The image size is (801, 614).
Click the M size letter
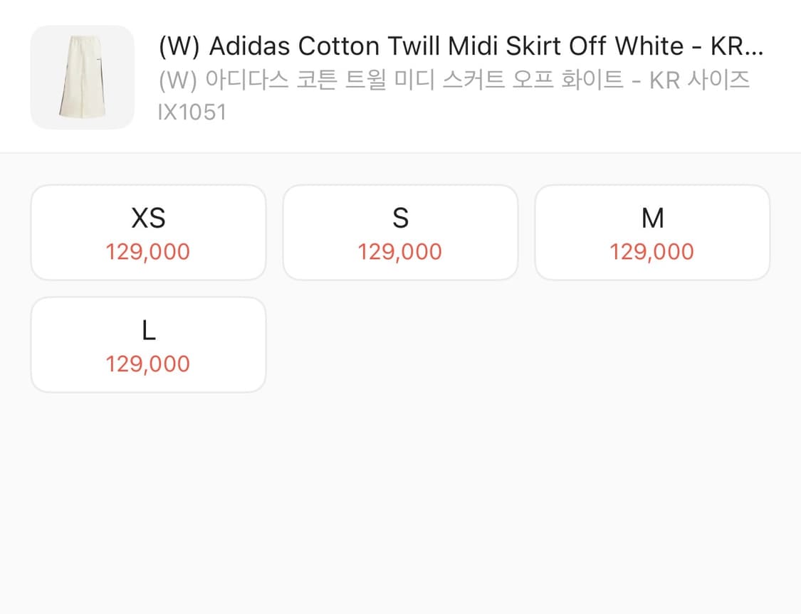point(653,218)
